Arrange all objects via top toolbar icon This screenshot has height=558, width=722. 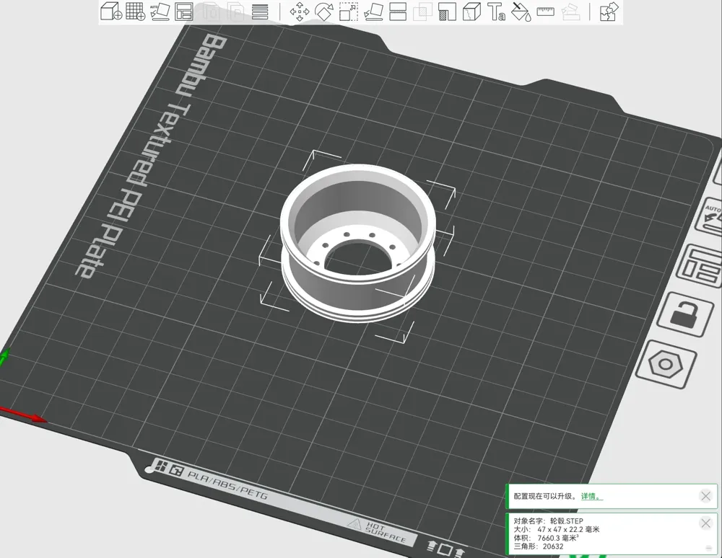click(184, 12)
